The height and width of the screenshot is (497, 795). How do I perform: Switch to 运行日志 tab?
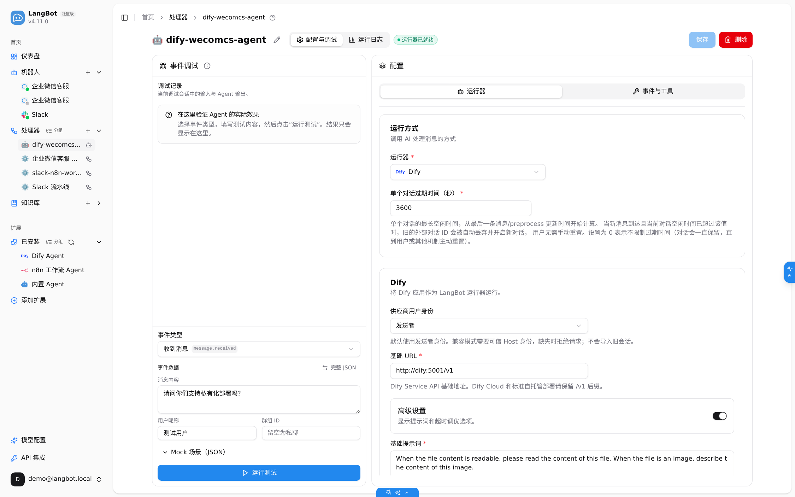pyautogui.click(x=366, y=40)
